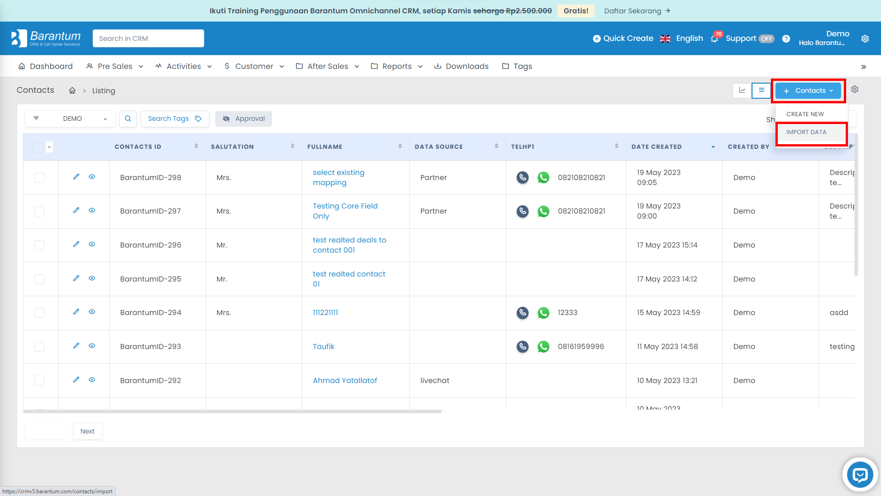The height and width of the screenshot is (496, 881).
Task: Click Search Tags button
Action: [x=175, y=118]
